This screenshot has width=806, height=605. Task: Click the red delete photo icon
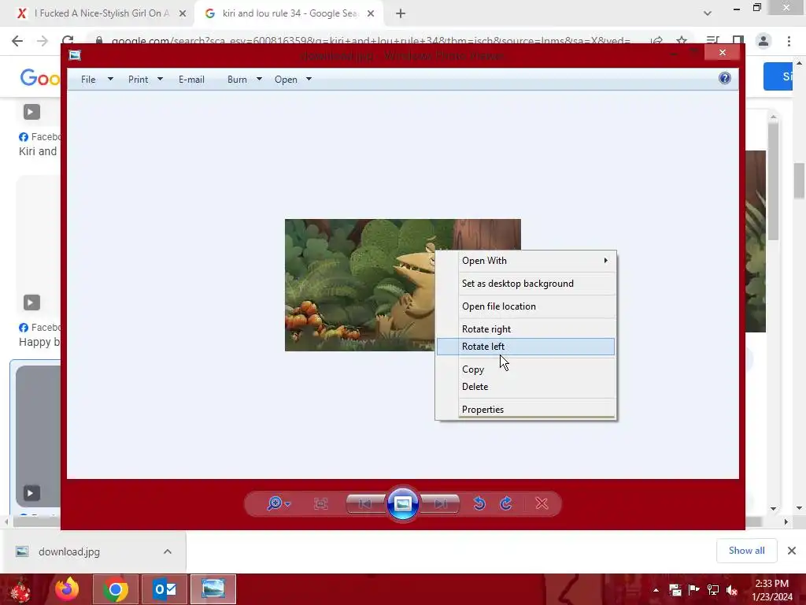click(x=542, y=503)
